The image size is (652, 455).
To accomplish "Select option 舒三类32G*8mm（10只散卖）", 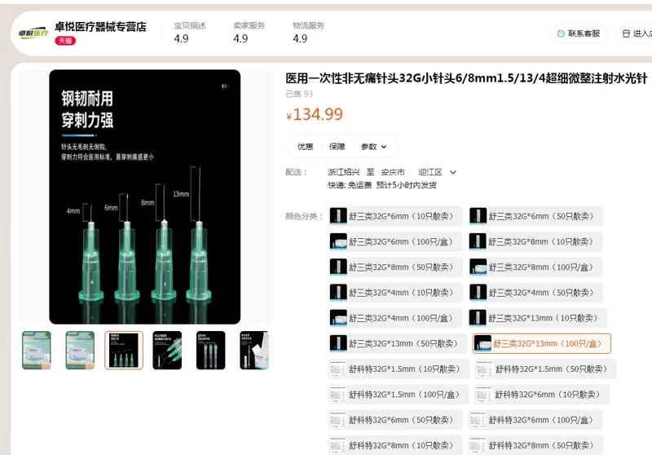I will [x=535, y=241].
